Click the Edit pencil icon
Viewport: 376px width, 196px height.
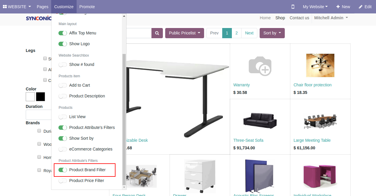(361, 7)
